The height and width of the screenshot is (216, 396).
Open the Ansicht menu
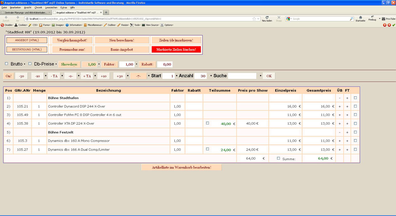click(x=28, y=7)
